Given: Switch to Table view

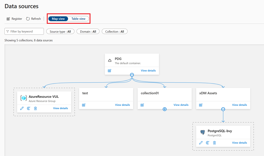Looking at the screenshot, I should tap(79, 19).
